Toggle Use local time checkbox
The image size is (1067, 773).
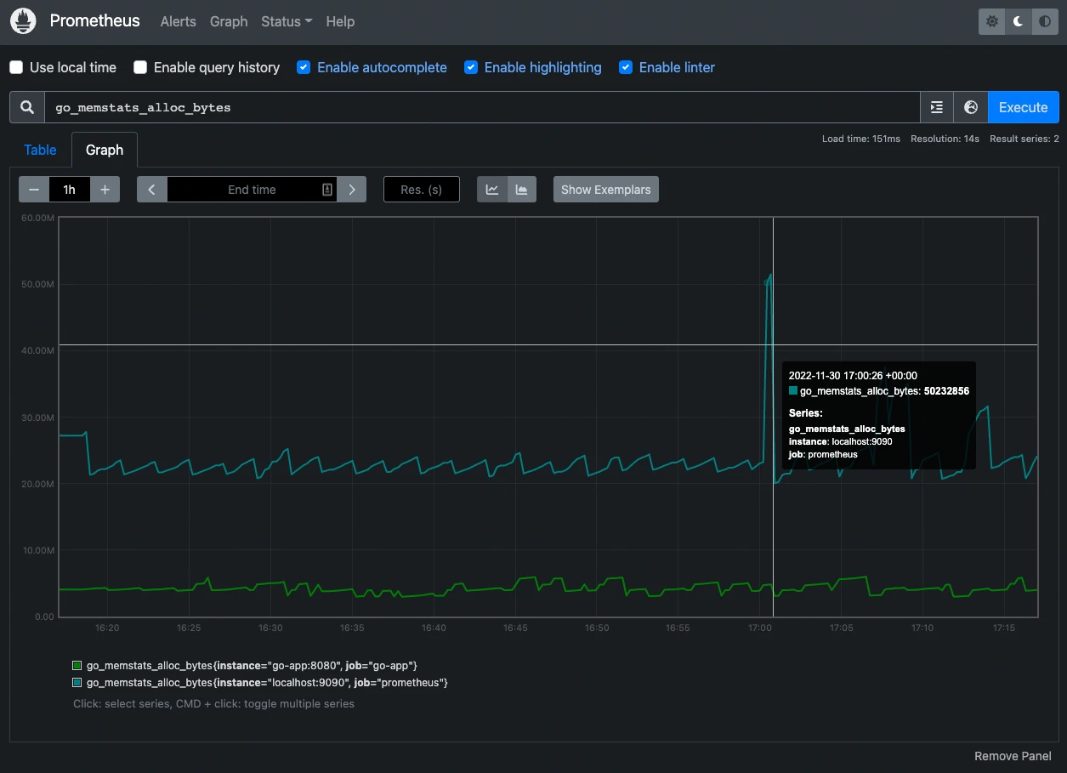[x=16, y=67]
